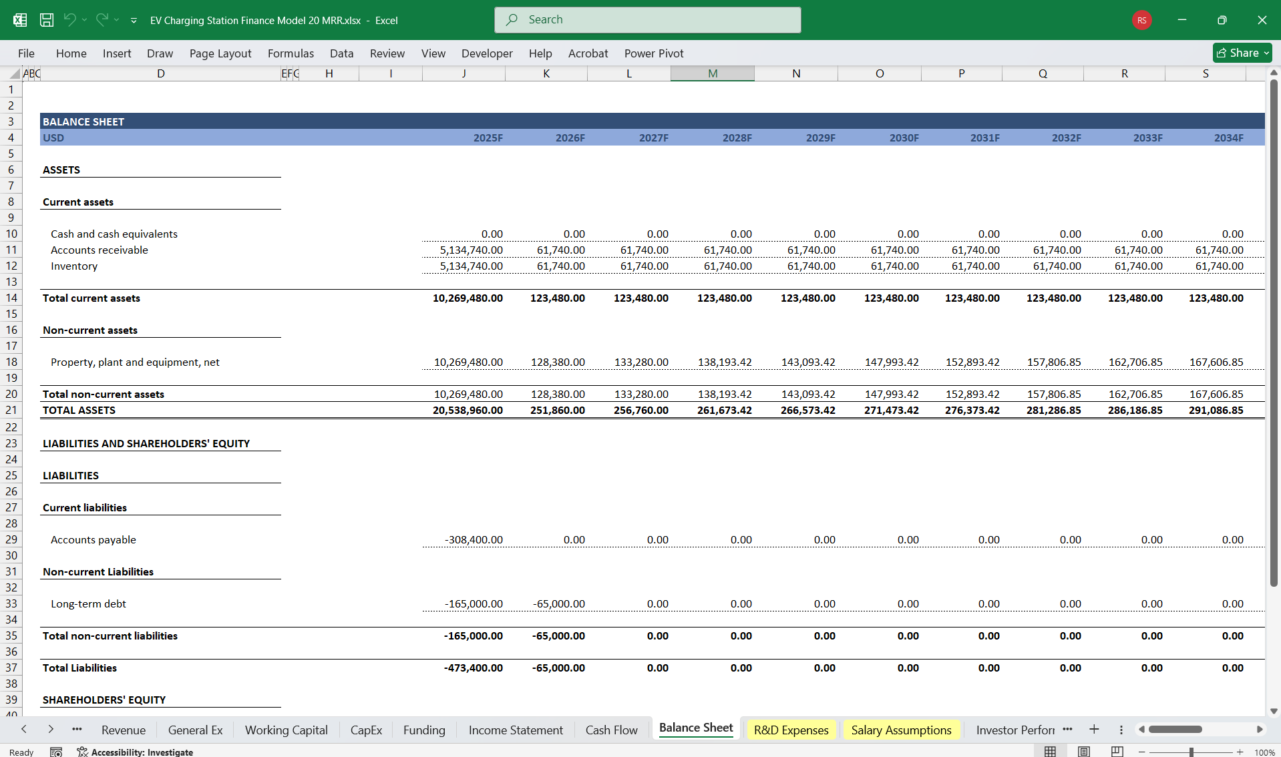Image resolution: width=1281 pixels, height=757 pixels.
Task: Switch to Page Break Preview view
Action: [1117, 751]
